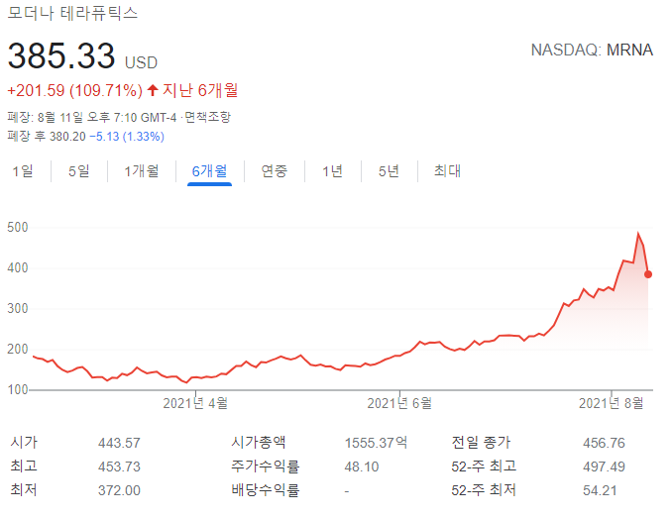Click the 2021년 8월 axis label
This screenshot has height=518, width=672.
click(612, 403)
